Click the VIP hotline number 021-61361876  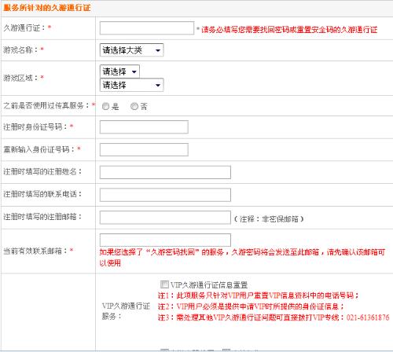point(368,317)
